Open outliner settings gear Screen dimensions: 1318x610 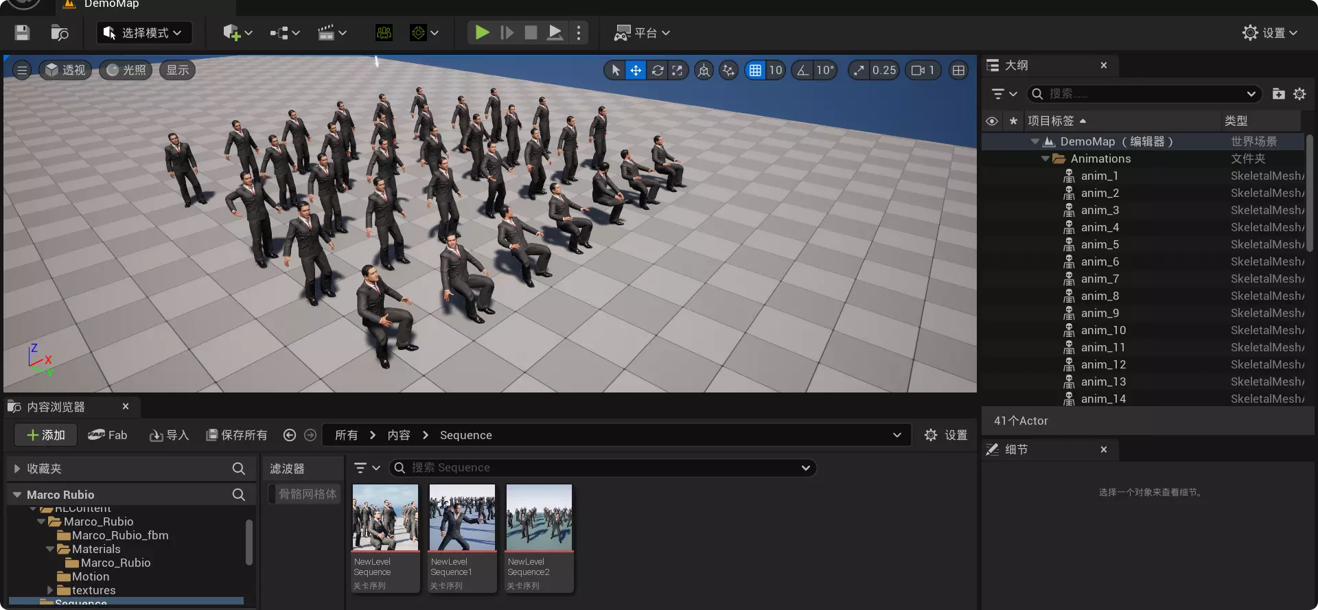[x=1299, y=94]
